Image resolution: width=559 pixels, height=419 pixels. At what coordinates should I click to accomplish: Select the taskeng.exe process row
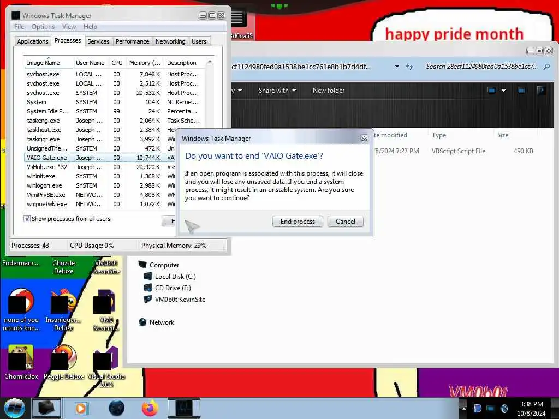coord(114,121)
